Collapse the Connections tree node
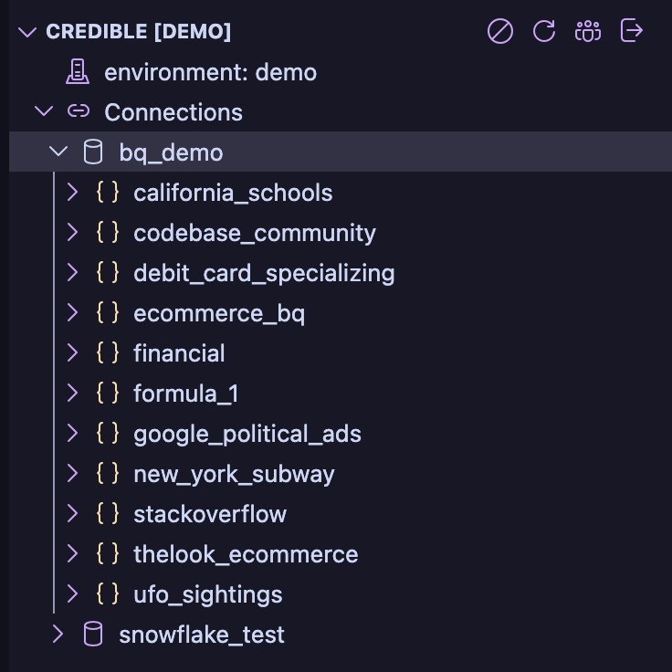 [x=44, y=111]
